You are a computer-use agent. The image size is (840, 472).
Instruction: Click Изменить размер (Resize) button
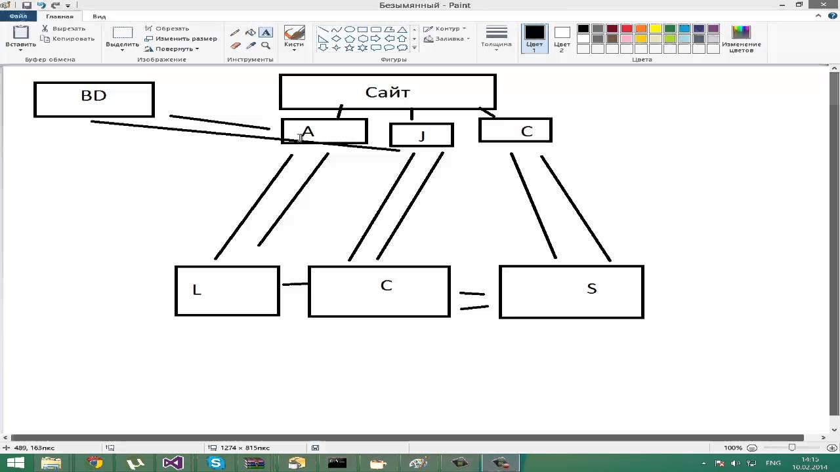(180, 39)
